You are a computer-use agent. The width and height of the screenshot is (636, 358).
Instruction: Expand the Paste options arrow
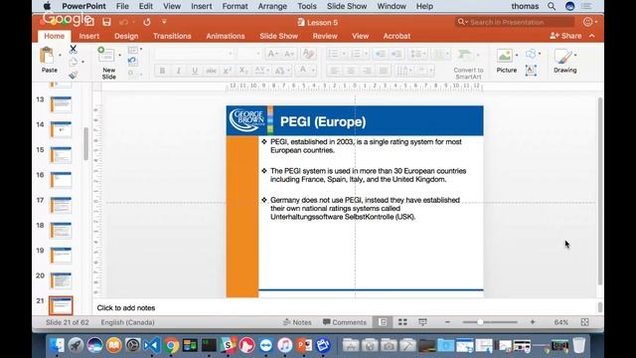point(60,56)
